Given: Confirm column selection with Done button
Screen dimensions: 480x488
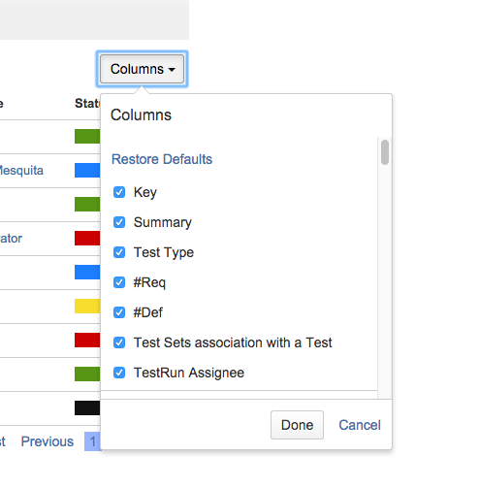Looking at the screenshot, I should coord(297,425).
